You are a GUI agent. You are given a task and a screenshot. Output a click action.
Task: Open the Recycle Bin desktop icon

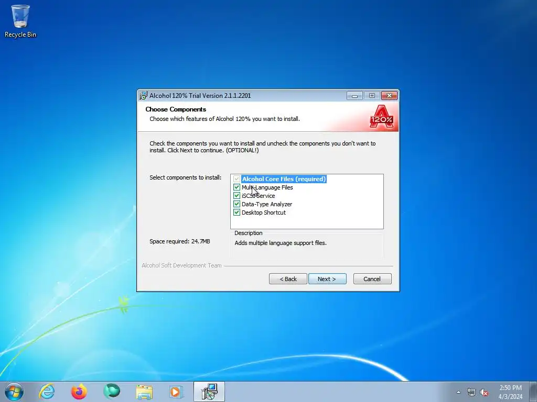pyautogui.click(x=20, y=21)
